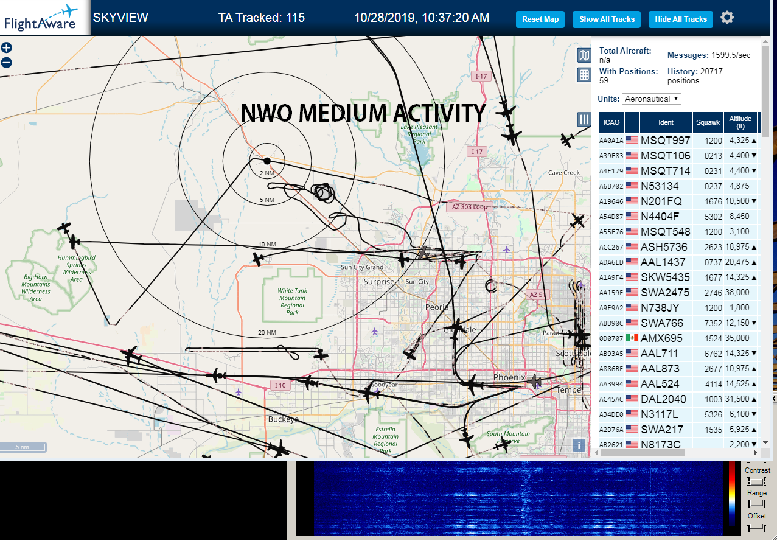Image resolution: width=777 pixels, height=541 pixels.
Task: Select the MSQT714 aircraft row
Action: pos(678,170)
